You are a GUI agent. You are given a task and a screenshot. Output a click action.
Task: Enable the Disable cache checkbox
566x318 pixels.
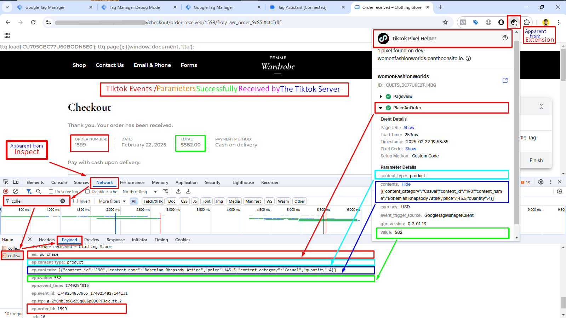(87, 191)
